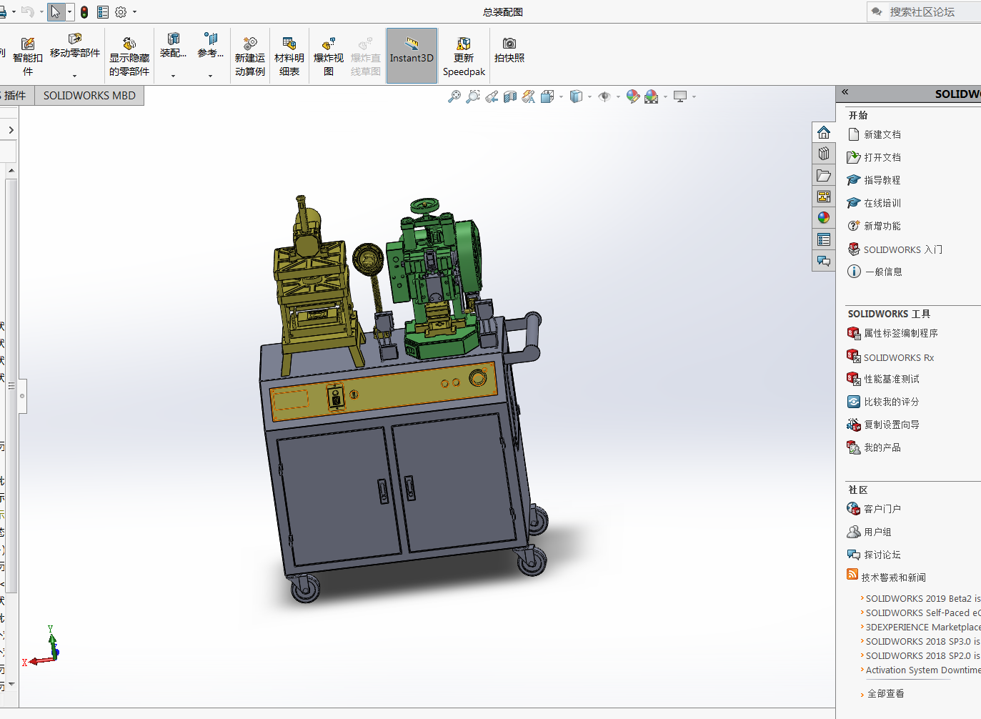Toggle the Instant3D button

coord(412,56)
